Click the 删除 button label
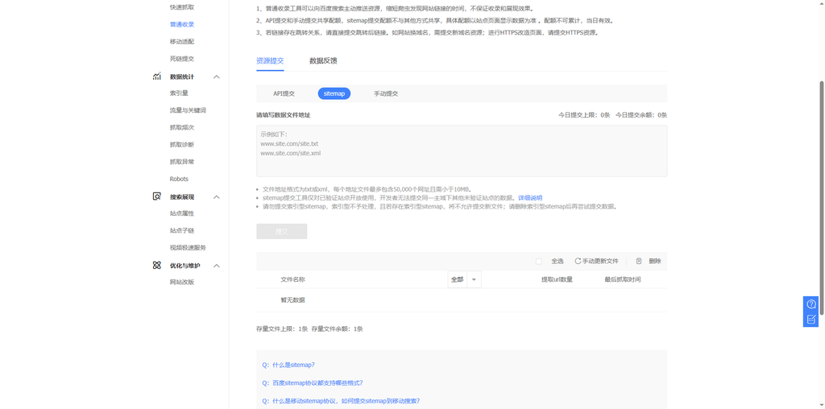This screenshot has width=825, height=409. (x=654, y=262)
